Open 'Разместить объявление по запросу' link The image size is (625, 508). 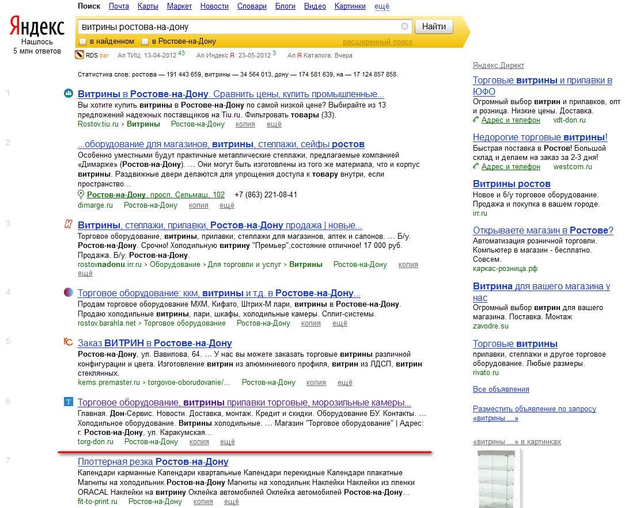[535, 413]
